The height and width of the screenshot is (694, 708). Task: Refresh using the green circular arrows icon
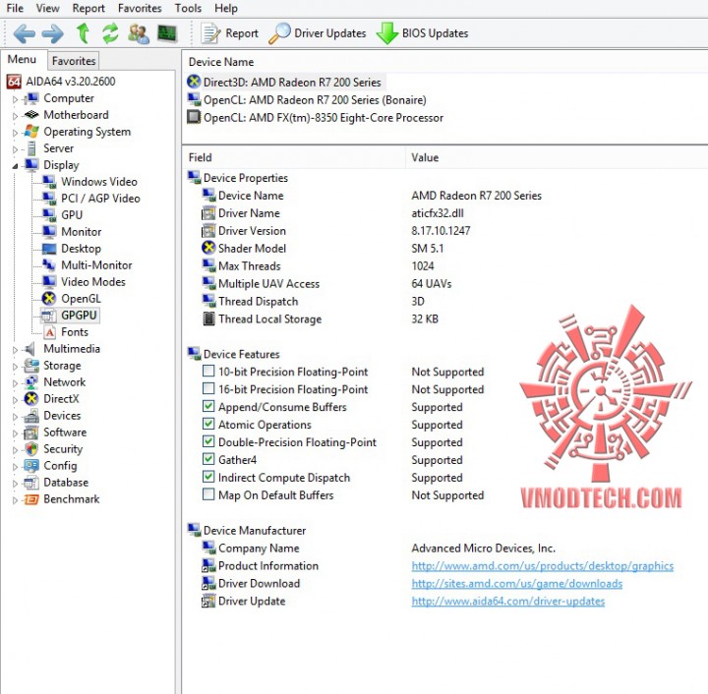coord(110,33)
